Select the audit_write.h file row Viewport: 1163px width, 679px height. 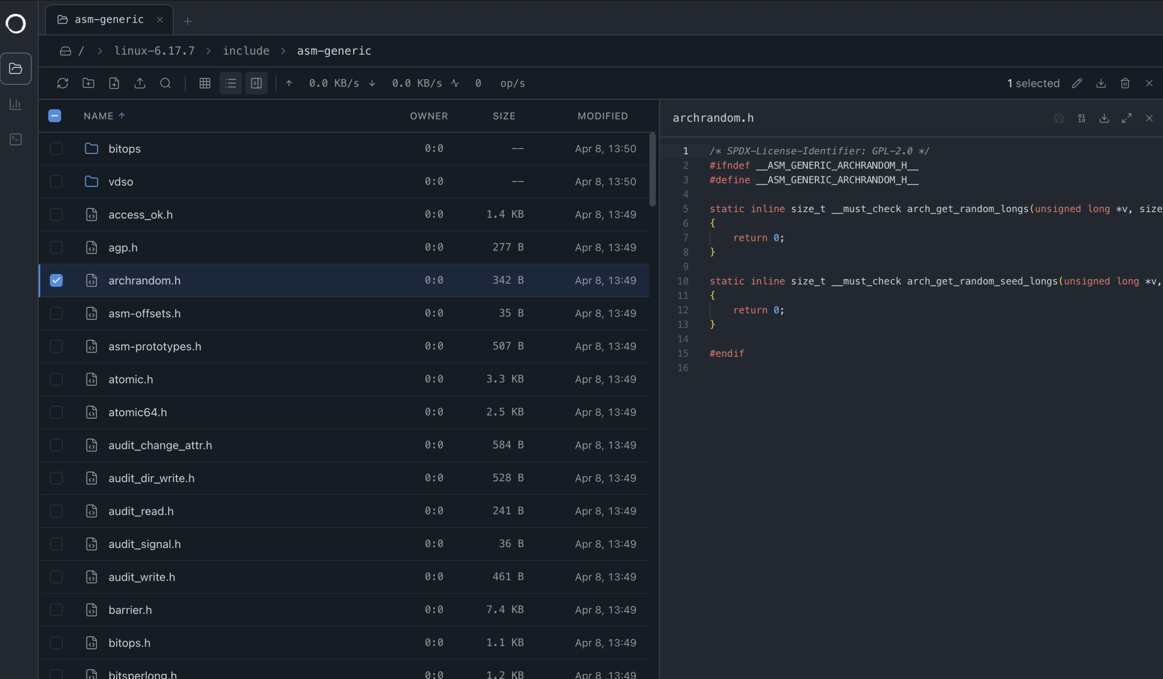[344, 577]
